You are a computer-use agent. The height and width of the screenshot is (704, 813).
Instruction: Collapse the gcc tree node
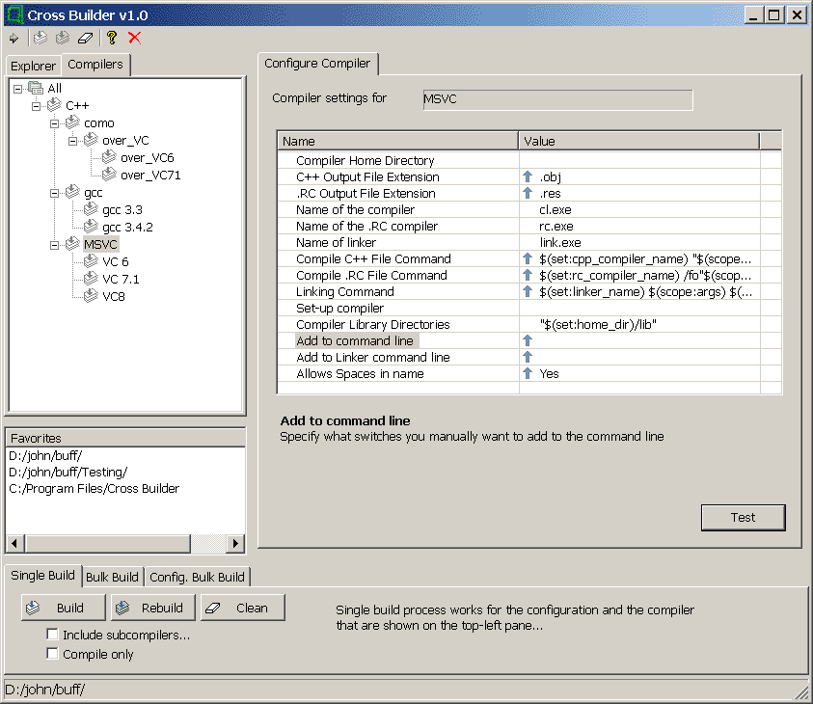pyautogui.click(x=55, y=193)
